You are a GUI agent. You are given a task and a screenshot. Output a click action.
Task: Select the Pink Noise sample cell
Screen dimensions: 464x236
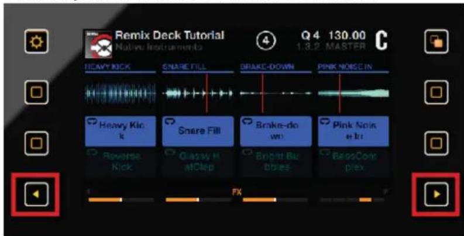[x=353, y=131]
